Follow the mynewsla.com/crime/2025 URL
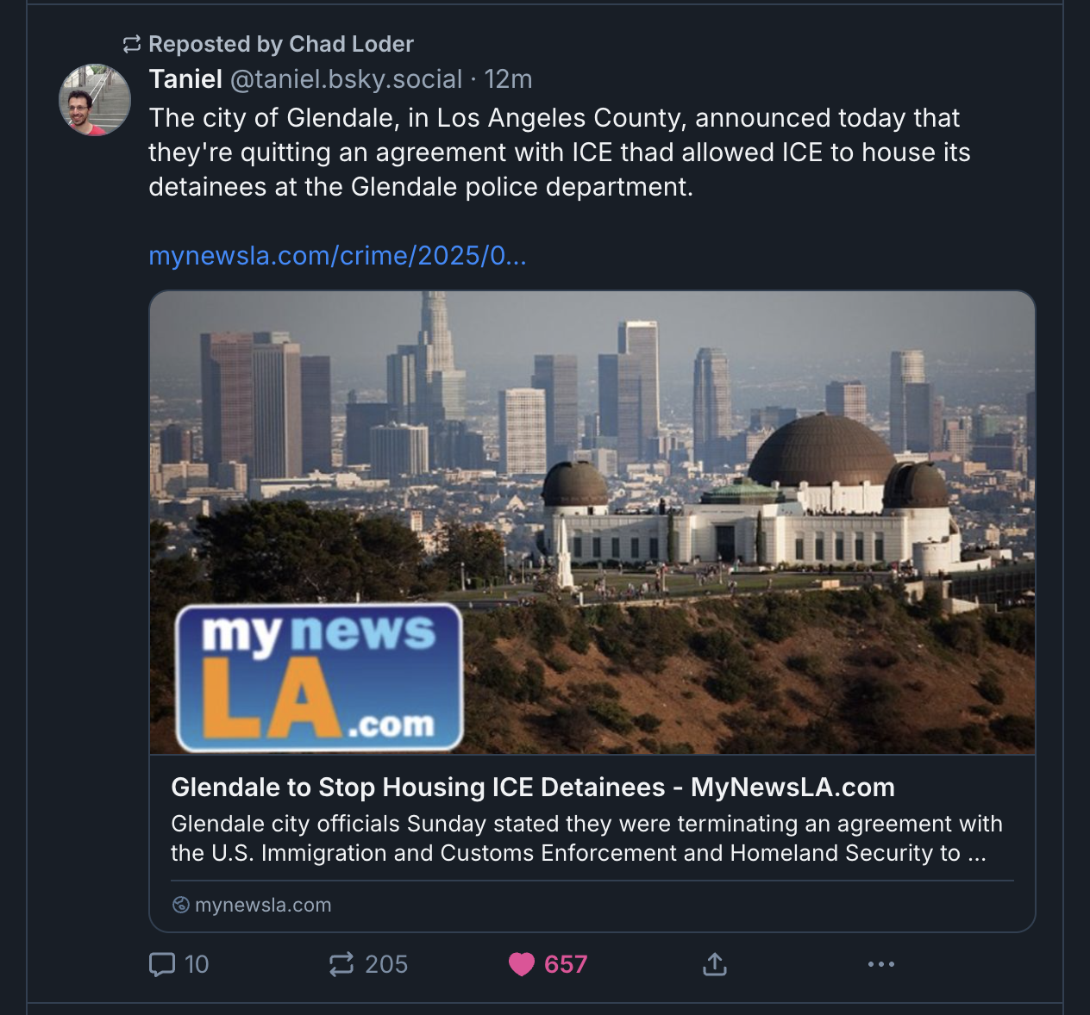The height and width of the screenshot is (1015, 1090). tap(337, 256)
